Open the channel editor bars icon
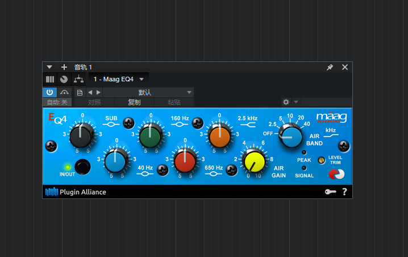 (50, 79)
